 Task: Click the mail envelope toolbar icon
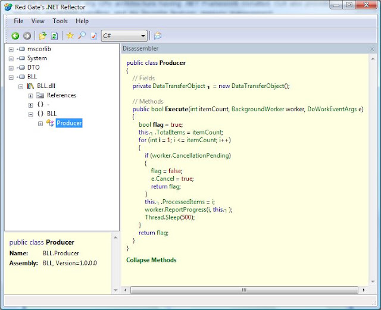[x=157, y=36]
